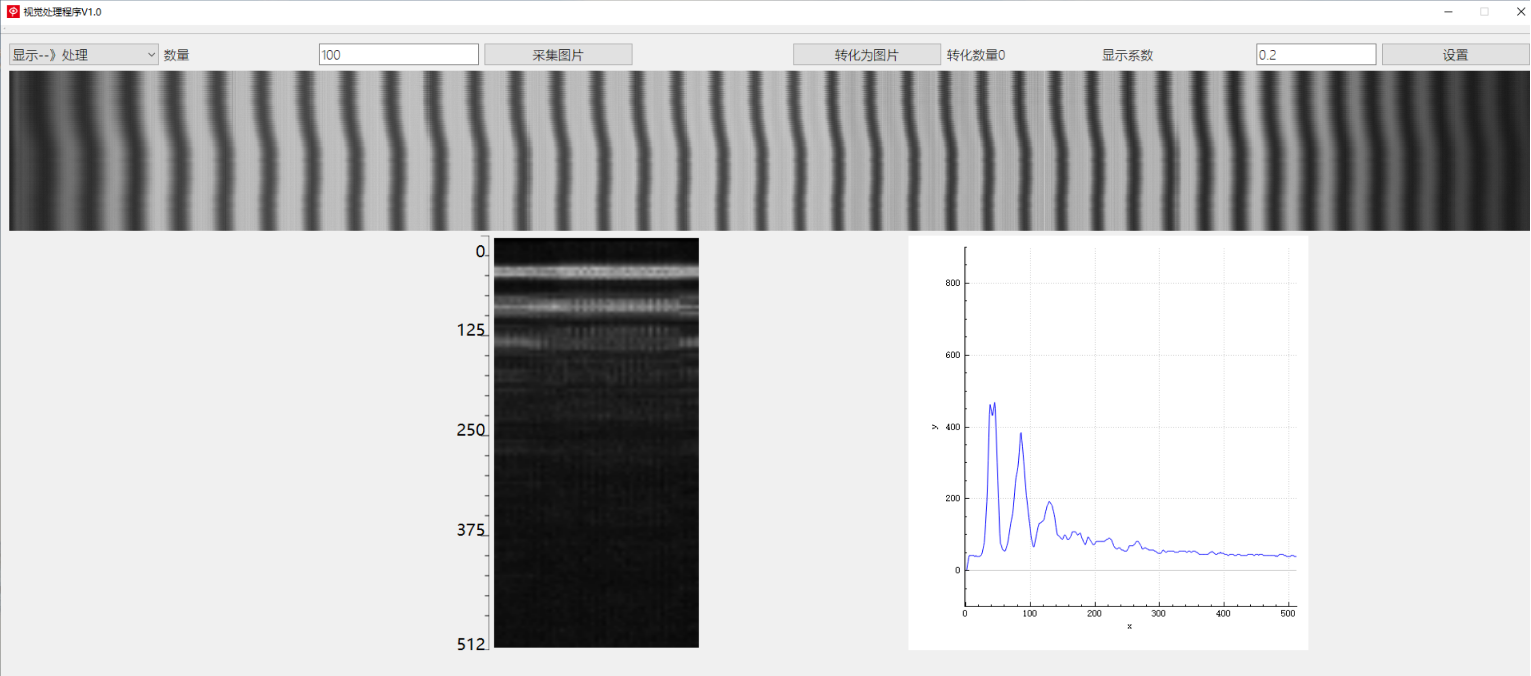
Task: Click the 800 value on the plot's y axis
Action: pyautogui.click(x=952, y=283)
